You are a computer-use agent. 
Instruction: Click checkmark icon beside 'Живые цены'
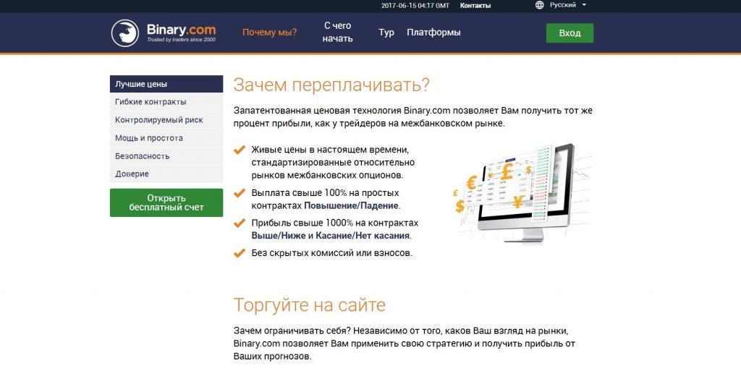point(239,150)
